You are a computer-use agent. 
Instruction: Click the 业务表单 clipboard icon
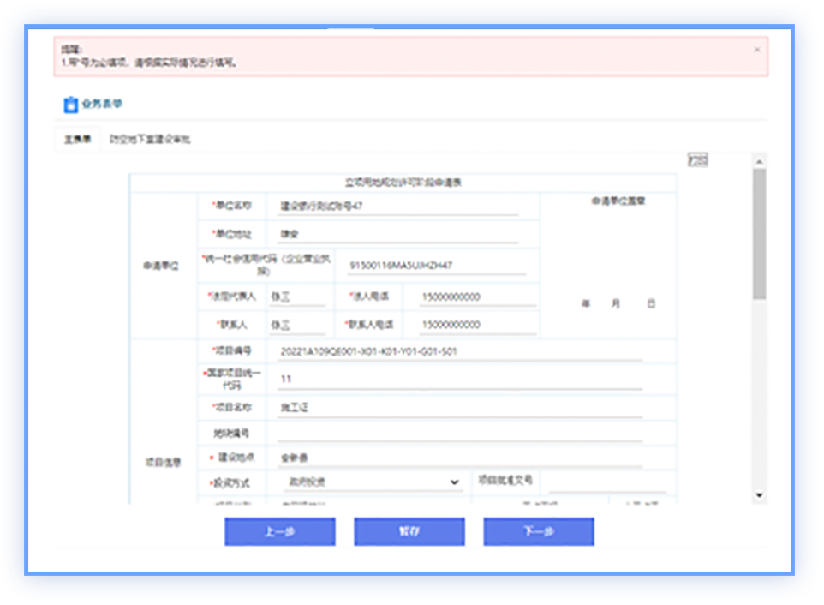pos(70,105)
